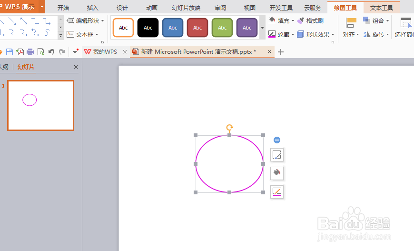This screenshot has height=251, width=414.
Task: Open the 设计 ribbon tab
Action: [x=122, y=8]
